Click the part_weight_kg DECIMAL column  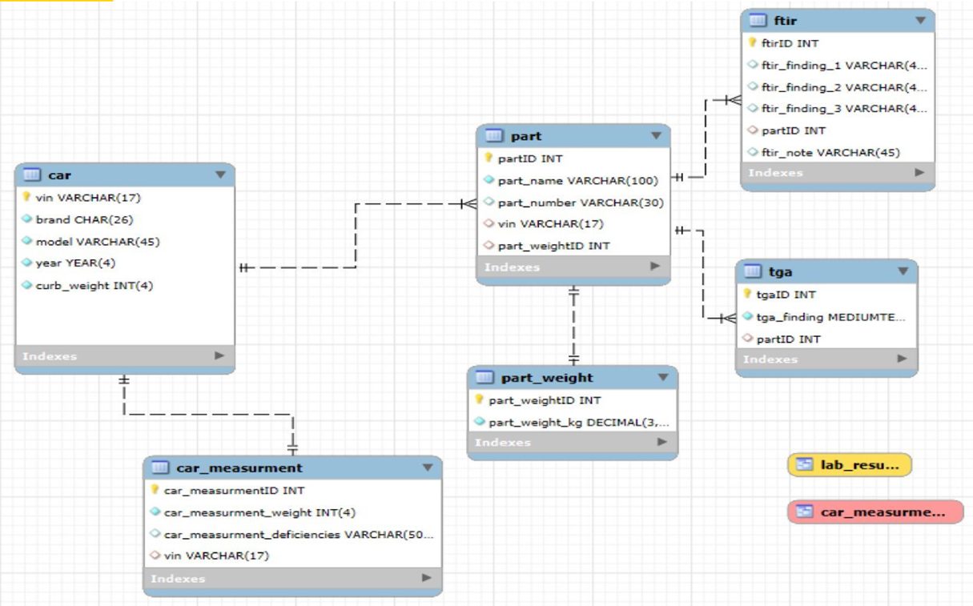(x=578, y=422)
